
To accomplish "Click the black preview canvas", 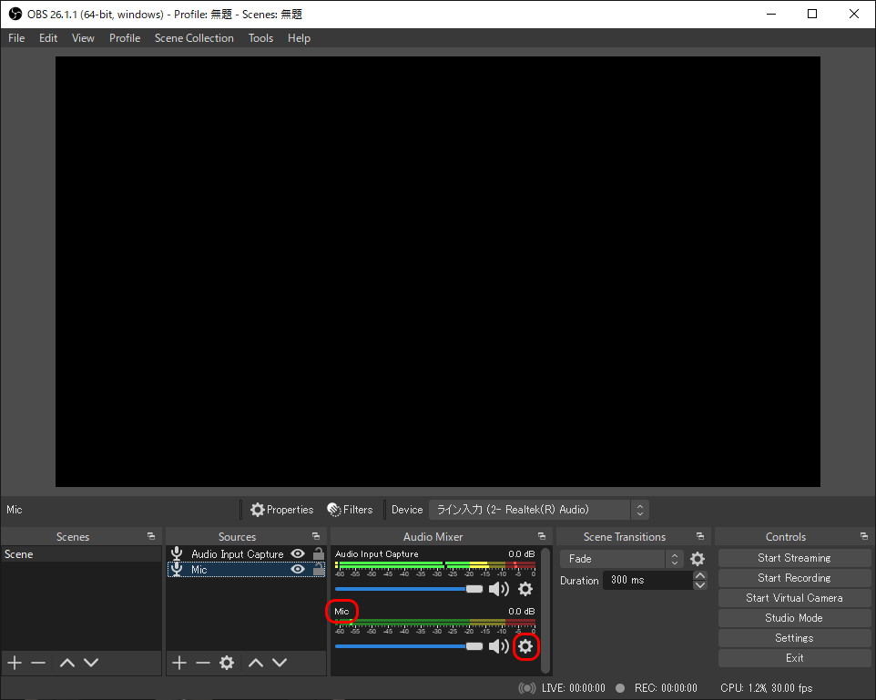I will click(438, 271).
